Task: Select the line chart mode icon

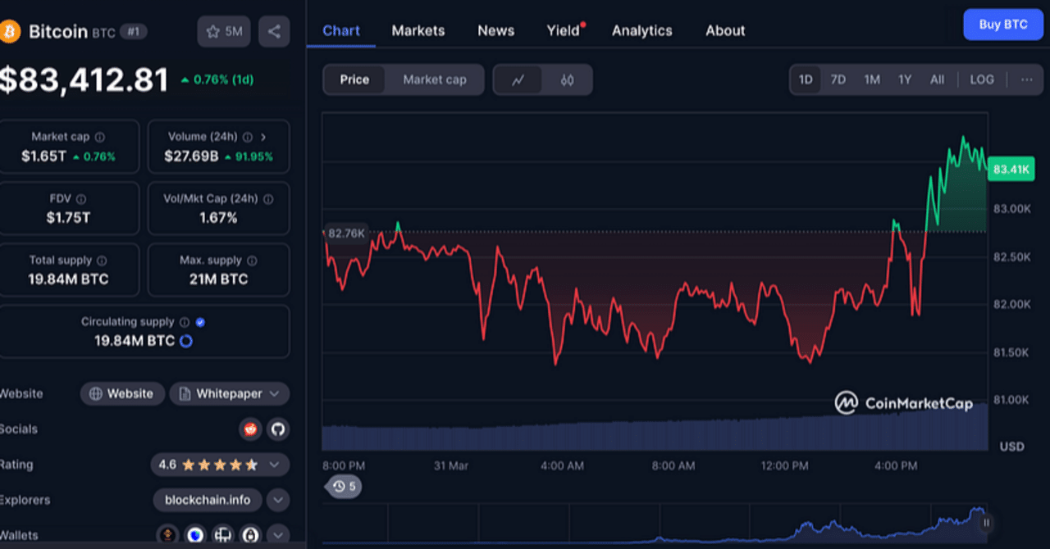Action: (x=519, y=79)
